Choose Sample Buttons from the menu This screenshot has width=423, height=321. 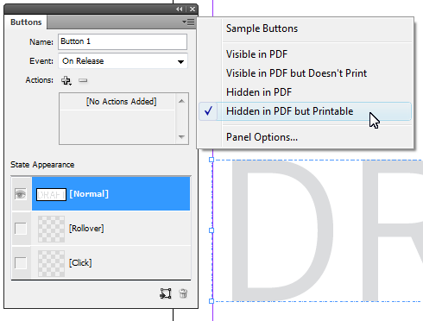click(262, 28)
